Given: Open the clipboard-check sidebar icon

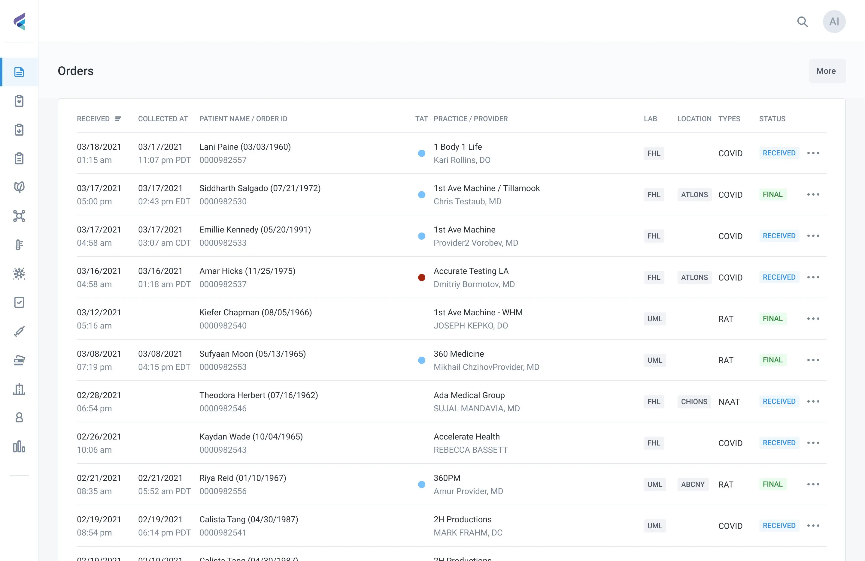Looking at the screenshot, I should click(19, 100).
